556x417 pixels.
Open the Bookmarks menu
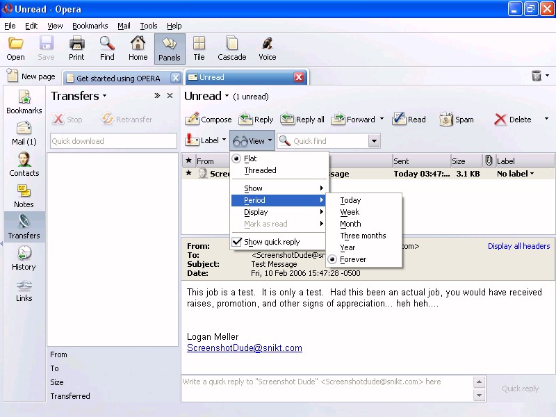click(x=90, y=26)
